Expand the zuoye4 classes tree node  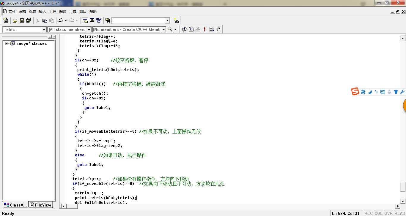point(7,43)
